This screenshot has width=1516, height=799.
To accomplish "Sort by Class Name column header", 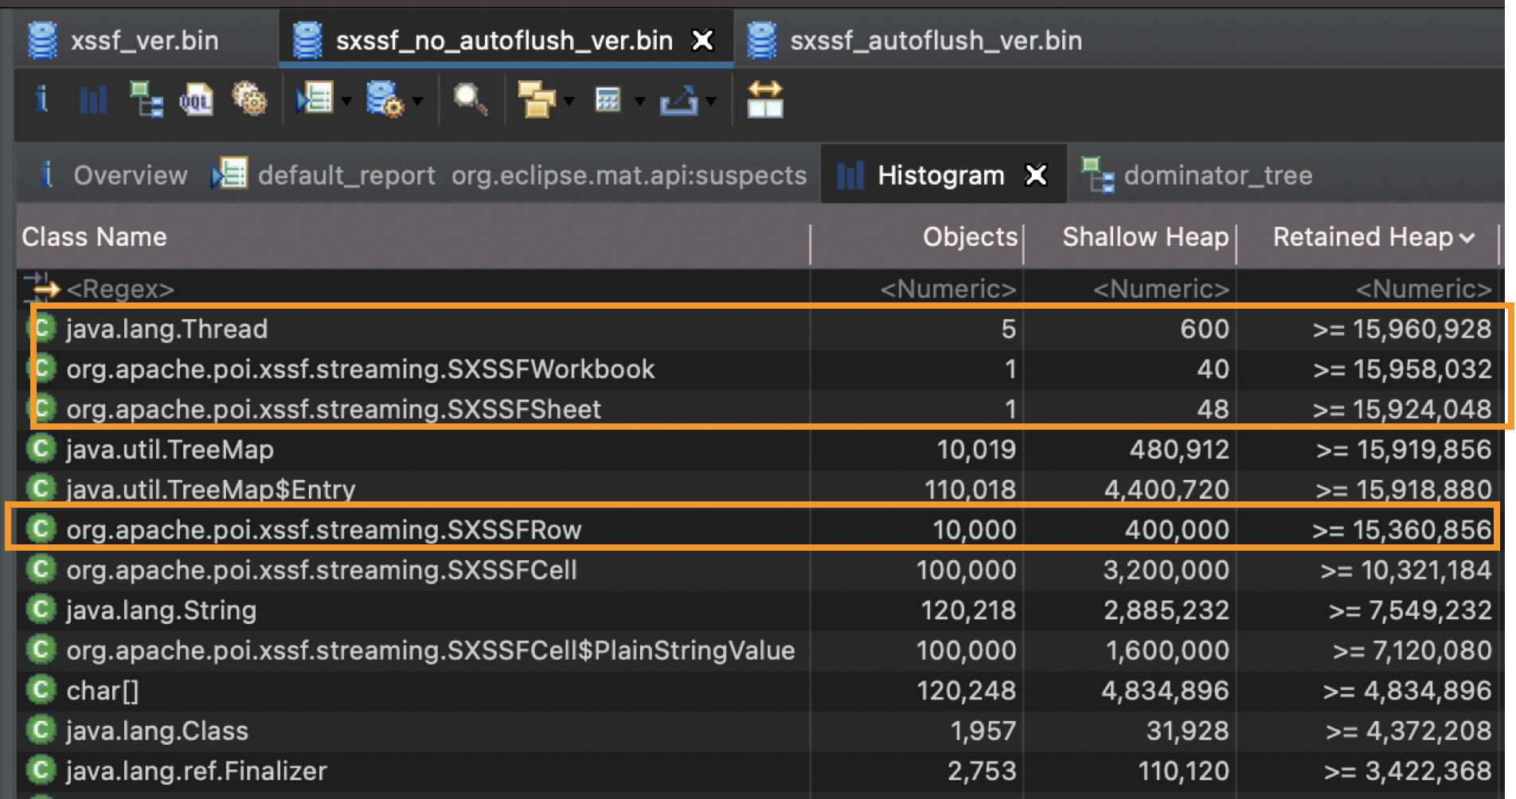I will pos(412,237).
